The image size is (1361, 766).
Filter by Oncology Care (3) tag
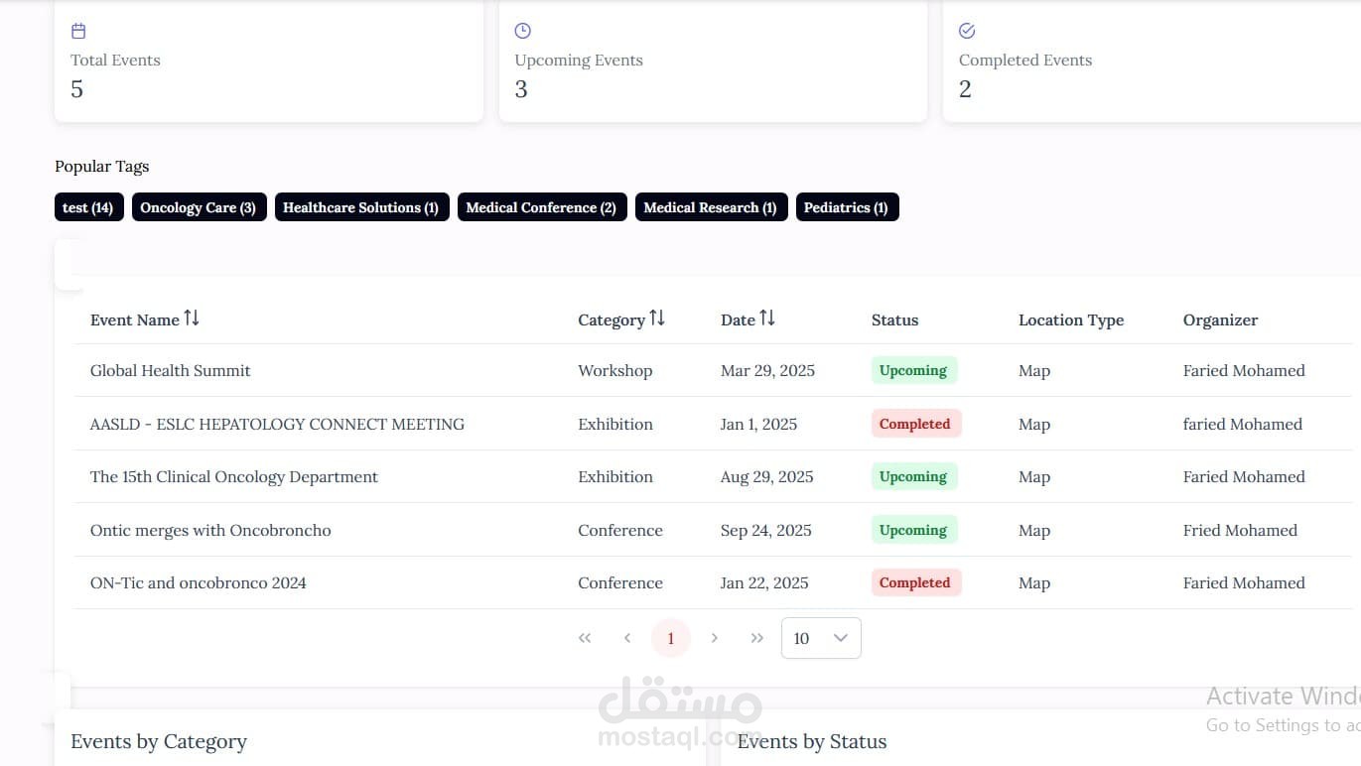click(199, 207)
